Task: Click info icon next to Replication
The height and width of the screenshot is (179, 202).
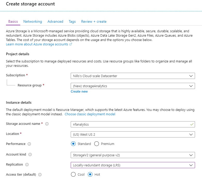Action: point(27,165)
